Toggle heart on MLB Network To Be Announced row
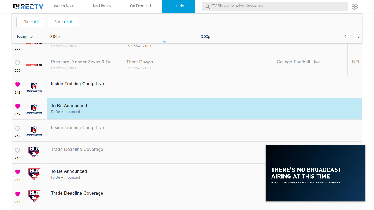374x210 pixels. point(18,172)
